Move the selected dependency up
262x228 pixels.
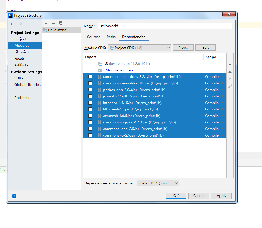230,72
